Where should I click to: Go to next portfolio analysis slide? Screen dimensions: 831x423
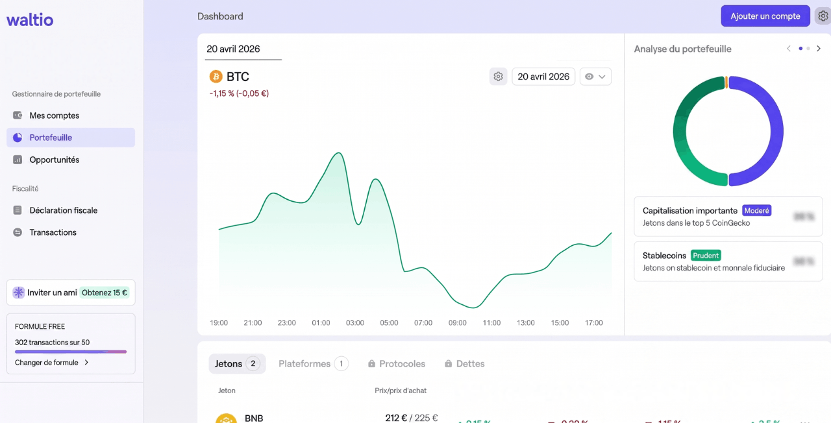(819, 49)
